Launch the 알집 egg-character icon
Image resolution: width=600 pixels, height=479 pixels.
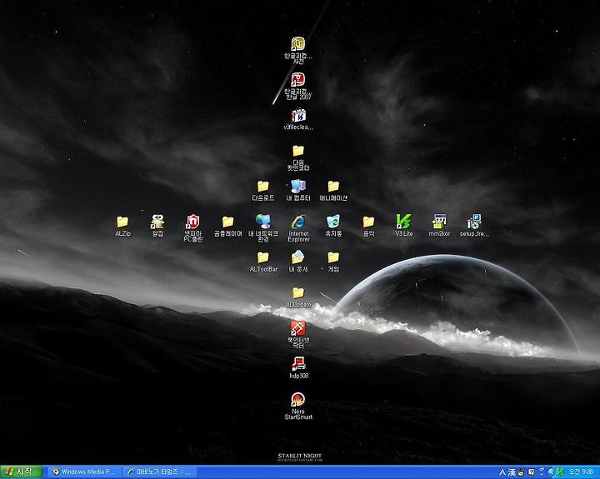[157, 226]
